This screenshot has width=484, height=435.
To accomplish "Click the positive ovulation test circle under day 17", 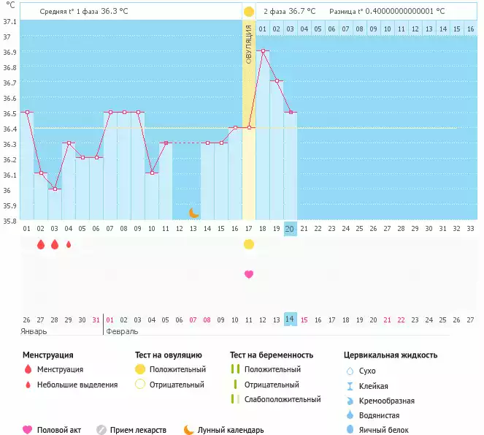I will 249,244.
